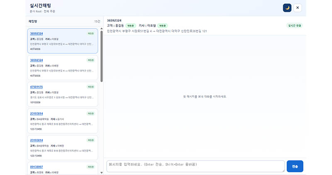The width and height of the screenshot is (332, 175).
Task: Click '기사 : 김기사' in 23193814 card
Action: click(x=57, y=119)
